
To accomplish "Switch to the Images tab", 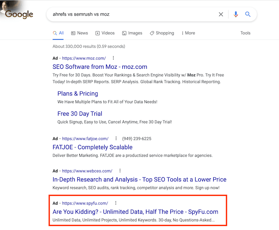I will click(132, 33).
